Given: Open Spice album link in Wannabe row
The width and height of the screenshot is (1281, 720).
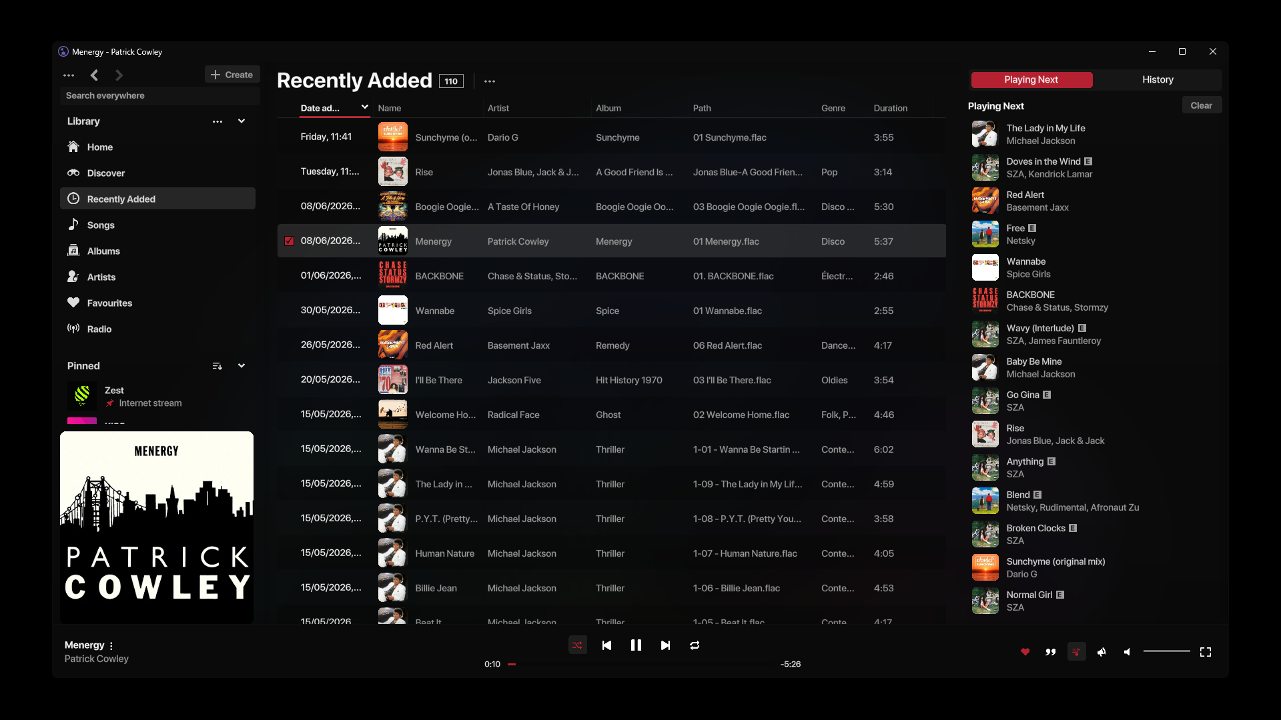Looking at the screenshot, I should (607, 311).
